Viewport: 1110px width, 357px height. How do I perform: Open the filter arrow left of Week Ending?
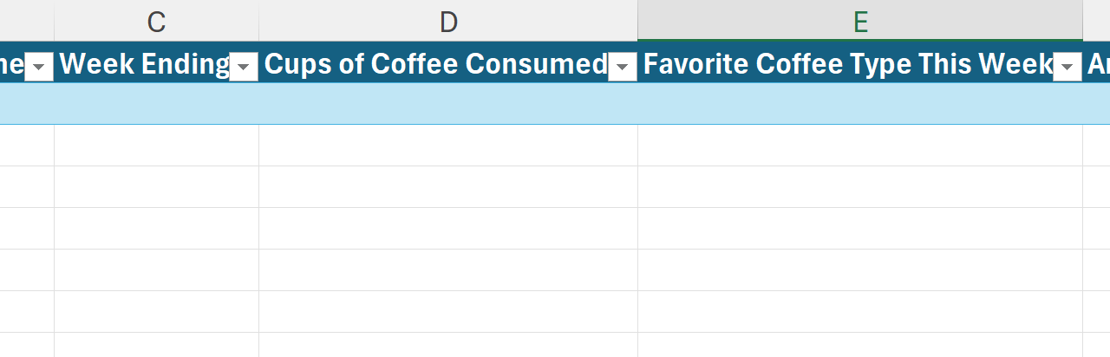click(x=39, y=67)
